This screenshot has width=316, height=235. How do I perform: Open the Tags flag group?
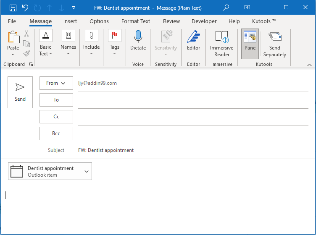tap(114, 42)
